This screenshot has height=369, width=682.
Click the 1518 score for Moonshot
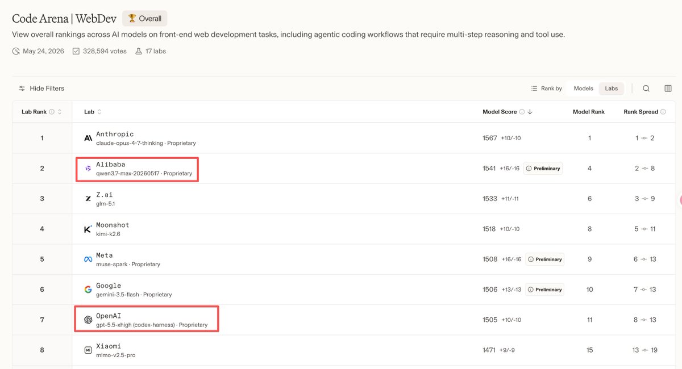pos(490,229)
